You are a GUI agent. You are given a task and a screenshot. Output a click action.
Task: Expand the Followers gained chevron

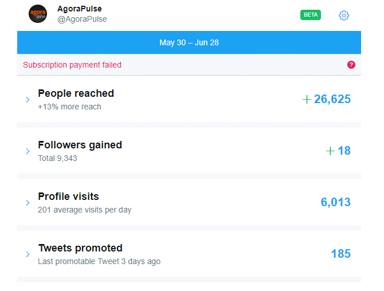coord(28,151)
